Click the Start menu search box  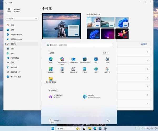click(x=79, y=45)
